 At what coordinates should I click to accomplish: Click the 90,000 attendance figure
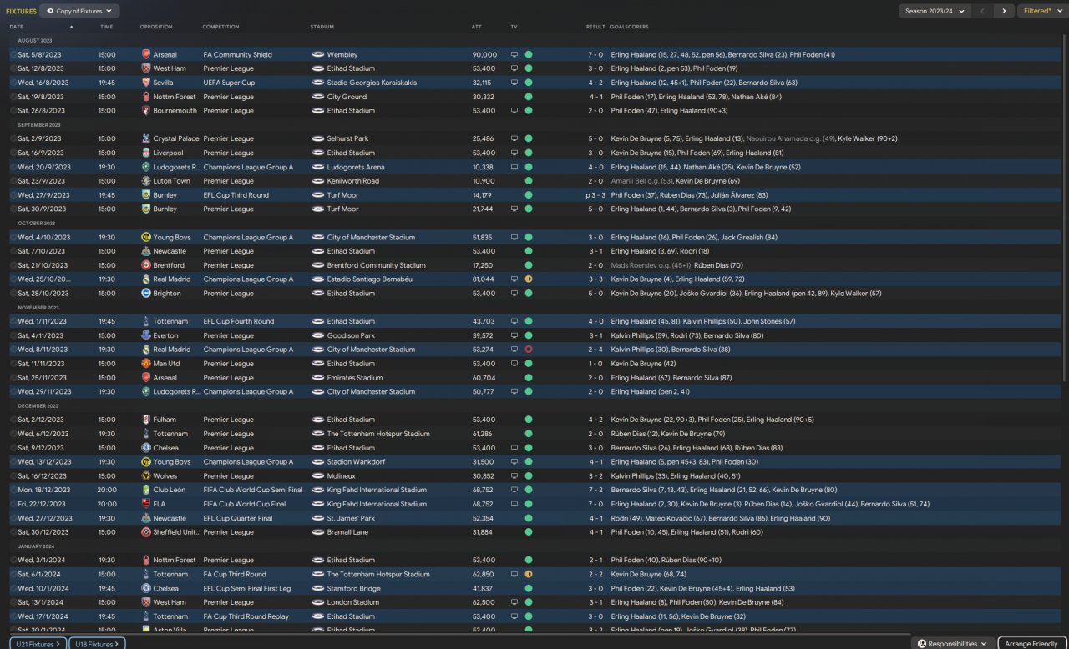(x=484, y=54)
